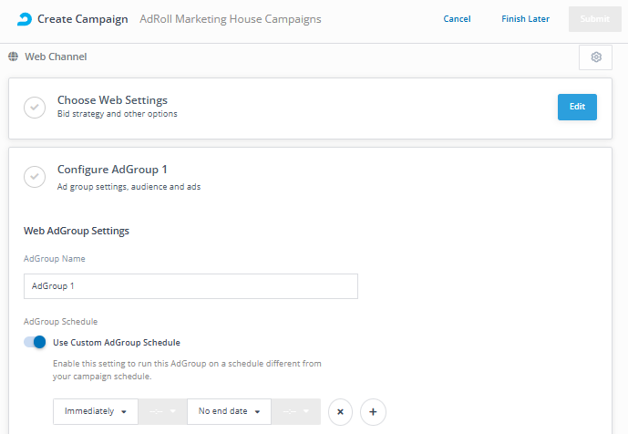This screenshot has height=434, width=628.
Task: Click the Choose Web Settings checkmark circle
Action: 35,107
